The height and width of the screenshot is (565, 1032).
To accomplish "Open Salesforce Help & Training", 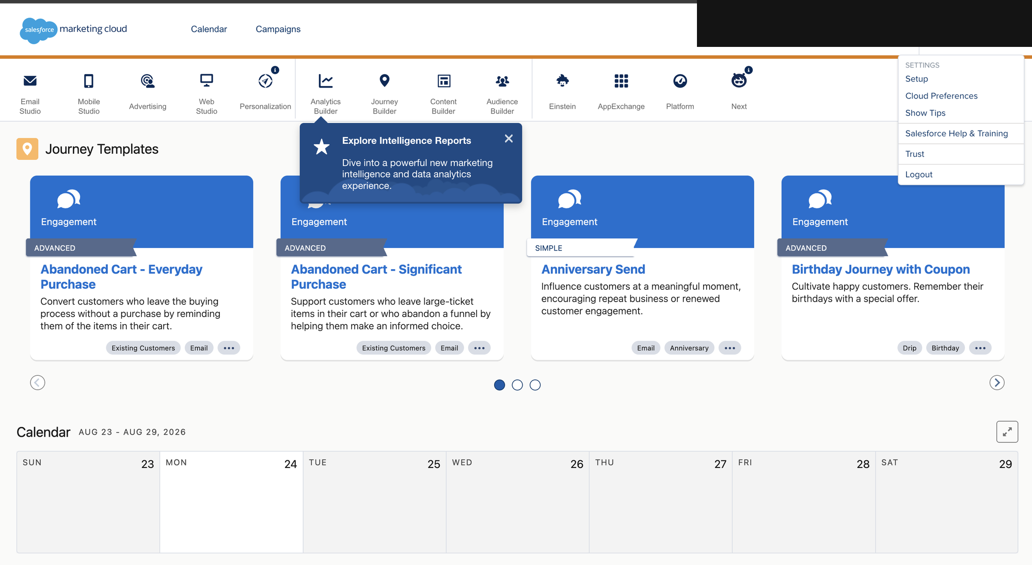I will 956,134.
